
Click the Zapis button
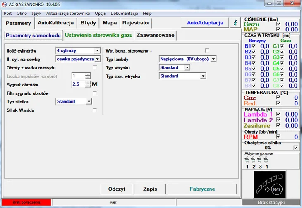point(150,189)
